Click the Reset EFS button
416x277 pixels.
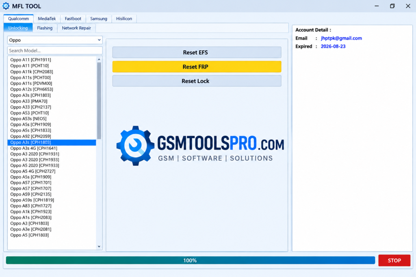pyautogui.click(x=197, y=52)
